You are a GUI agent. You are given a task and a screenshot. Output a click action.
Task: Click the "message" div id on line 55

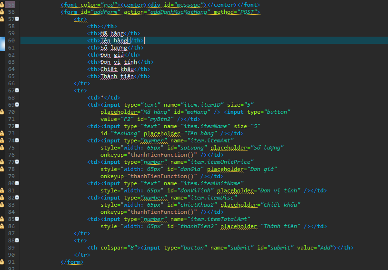190,5
